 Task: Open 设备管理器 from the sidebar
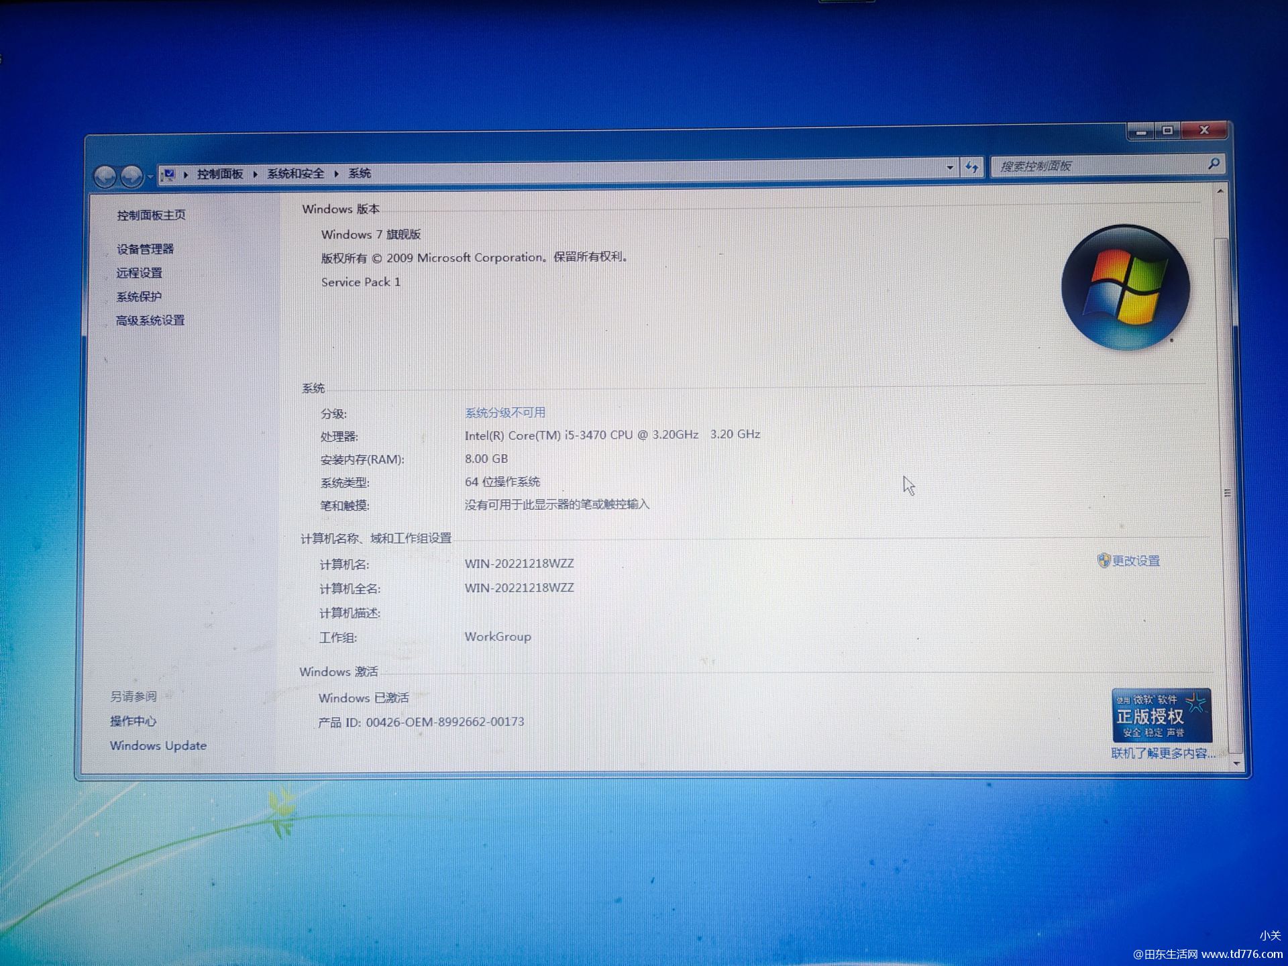click(145, 249)
